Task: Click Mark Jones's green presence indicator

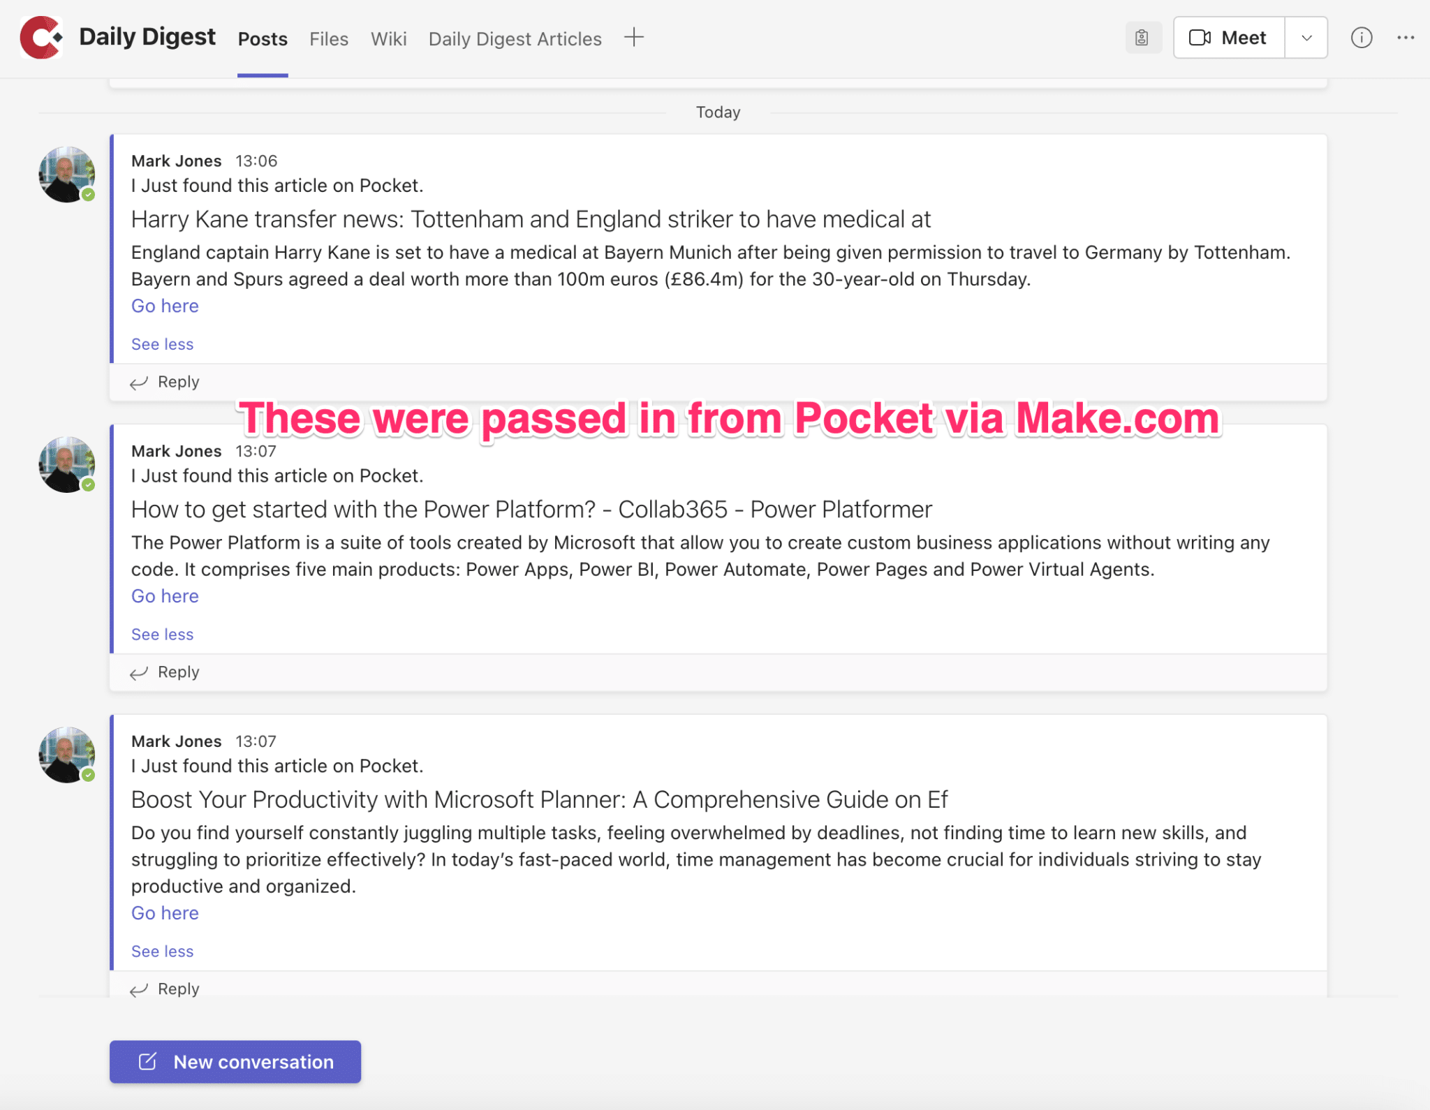Action: point(89,194)
